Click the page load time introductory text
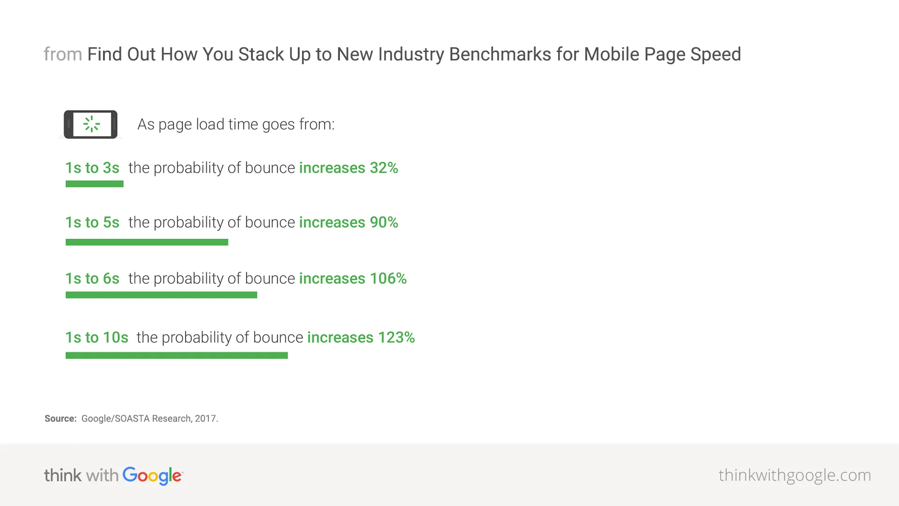The image size is (899, 506). pos(235,125)
